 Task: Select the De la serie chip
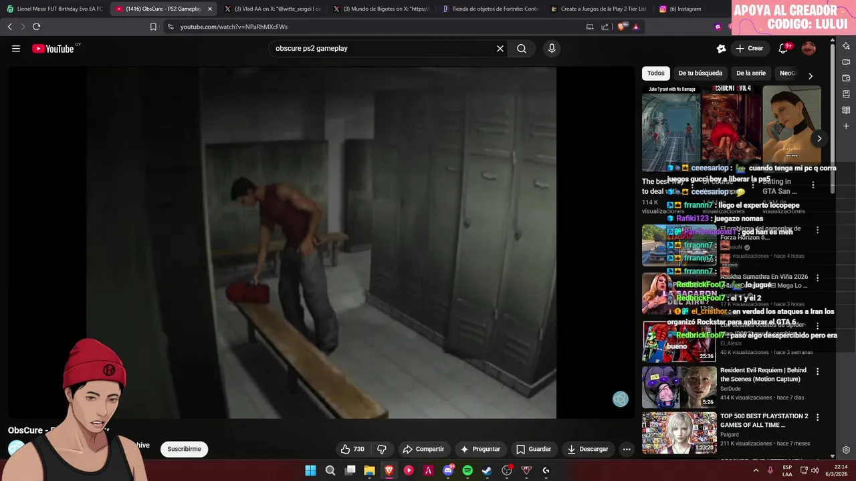coord(751,73)
